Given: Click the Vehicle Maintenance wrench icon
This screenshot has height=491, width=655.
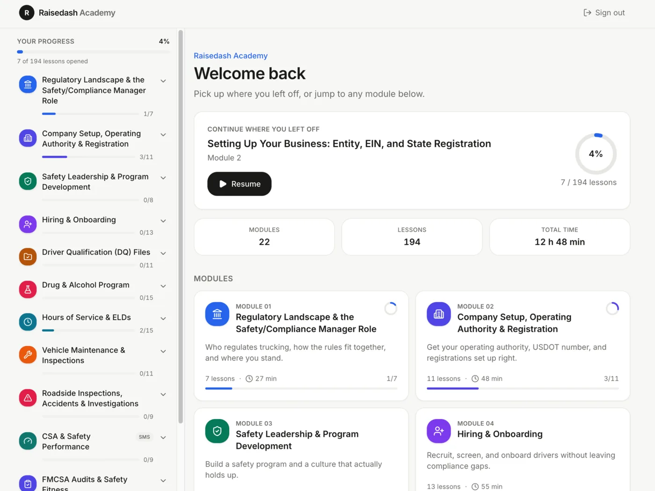Looking at the screenshot, I should (28, 355).
